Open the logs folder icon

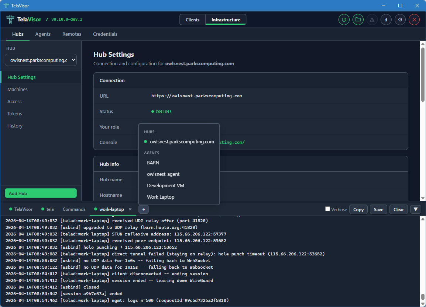(358, 20)
